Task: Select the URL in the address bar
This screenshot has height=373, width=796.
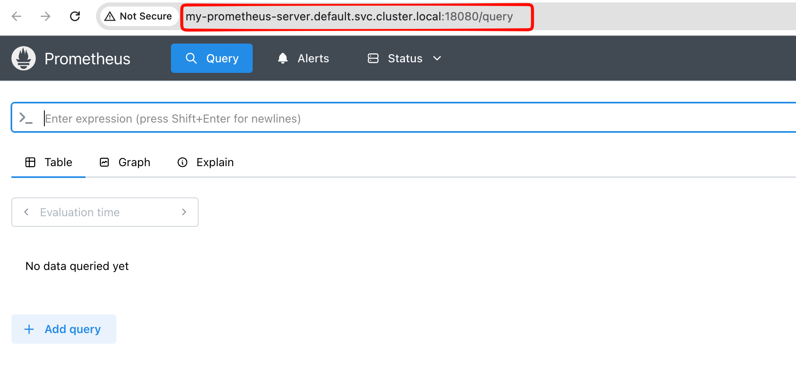Action: 349,17
